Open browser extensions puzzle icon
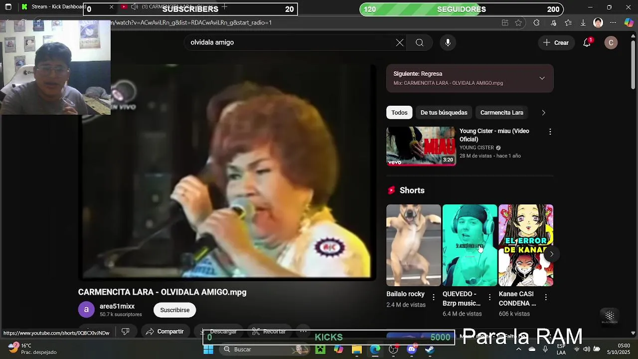 click(x=536, y=22)
